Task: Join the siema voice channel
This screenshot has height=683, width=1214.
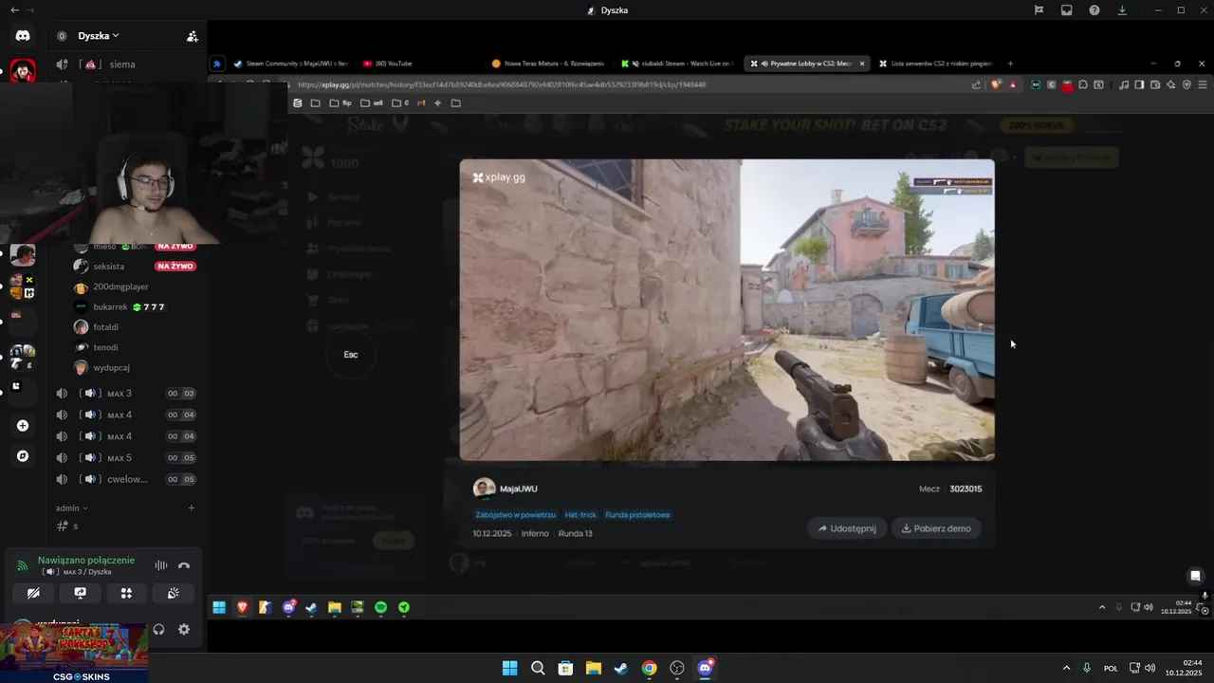Action: pyautogui.click(x=122, y=65)
